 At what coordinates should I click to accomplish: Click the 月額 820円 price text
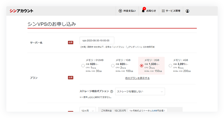[122, 64]
